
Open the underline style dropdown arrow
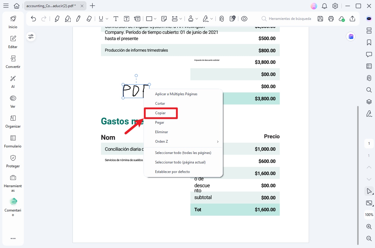coord(107,19)
